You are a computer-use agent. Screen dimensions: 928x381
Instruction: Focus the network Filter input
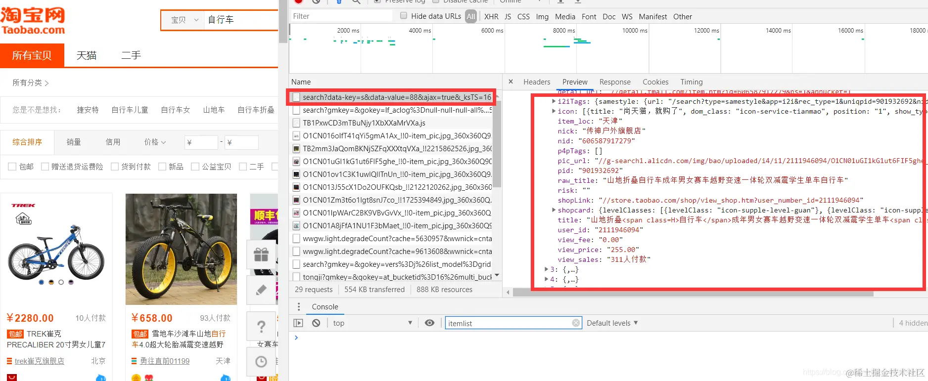point(341,16)
